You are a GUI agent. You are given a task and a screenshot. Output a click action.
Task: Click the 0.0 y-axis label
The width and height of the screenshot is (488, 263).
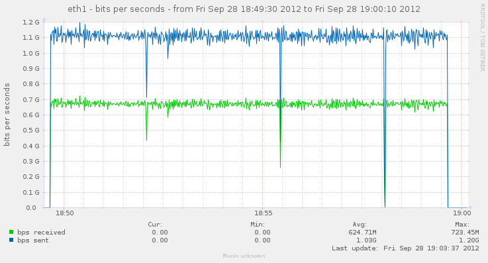coord(31,207)
